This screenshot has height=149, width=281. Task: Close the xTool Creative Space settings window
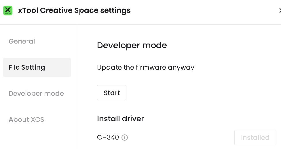click(280, 10)
